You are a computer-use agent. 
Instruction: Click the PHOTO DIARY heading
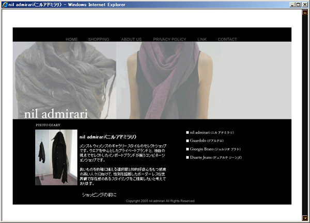(x=48, y=125)
